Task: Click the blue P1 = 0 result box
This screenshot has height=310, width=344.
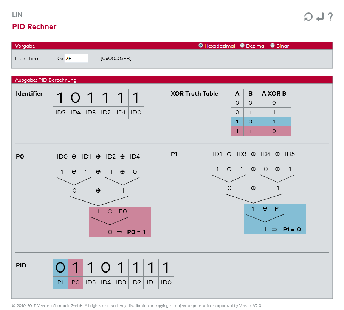Action: (275, 219)
